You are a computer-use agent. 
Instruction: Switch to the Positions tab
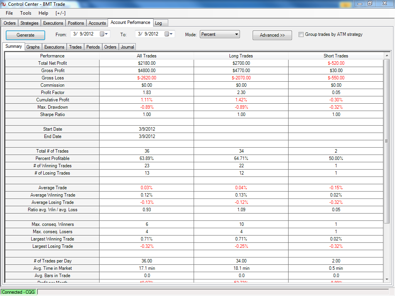tap(76, 23)
